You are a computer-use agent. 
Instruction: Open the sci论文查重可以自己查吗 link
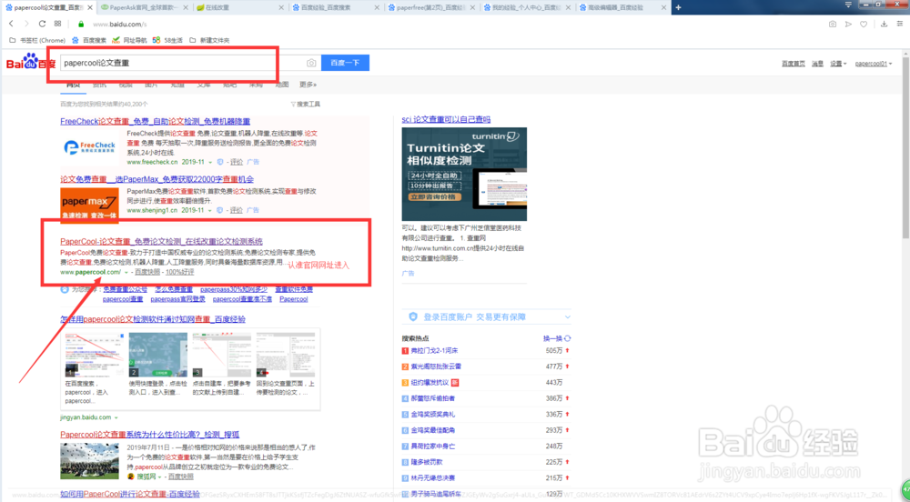coord(446,119)
